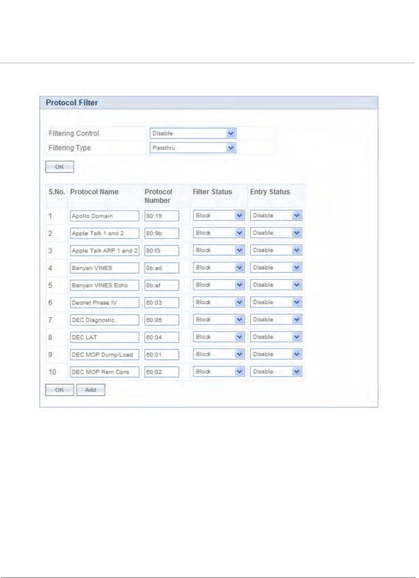Open the Filtering Type dropdown
The height and width of the screenshot is (578, 419).
coord(193,148)
